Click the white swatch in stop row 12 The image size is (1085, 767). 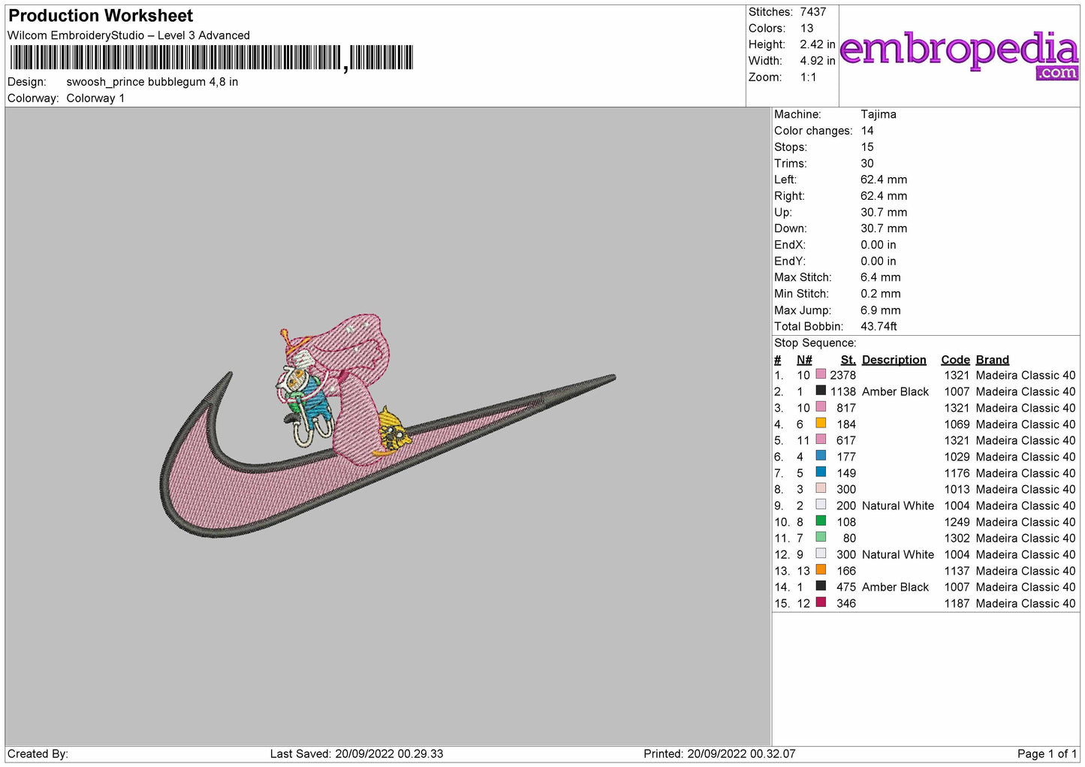click(x=821, y=553)
